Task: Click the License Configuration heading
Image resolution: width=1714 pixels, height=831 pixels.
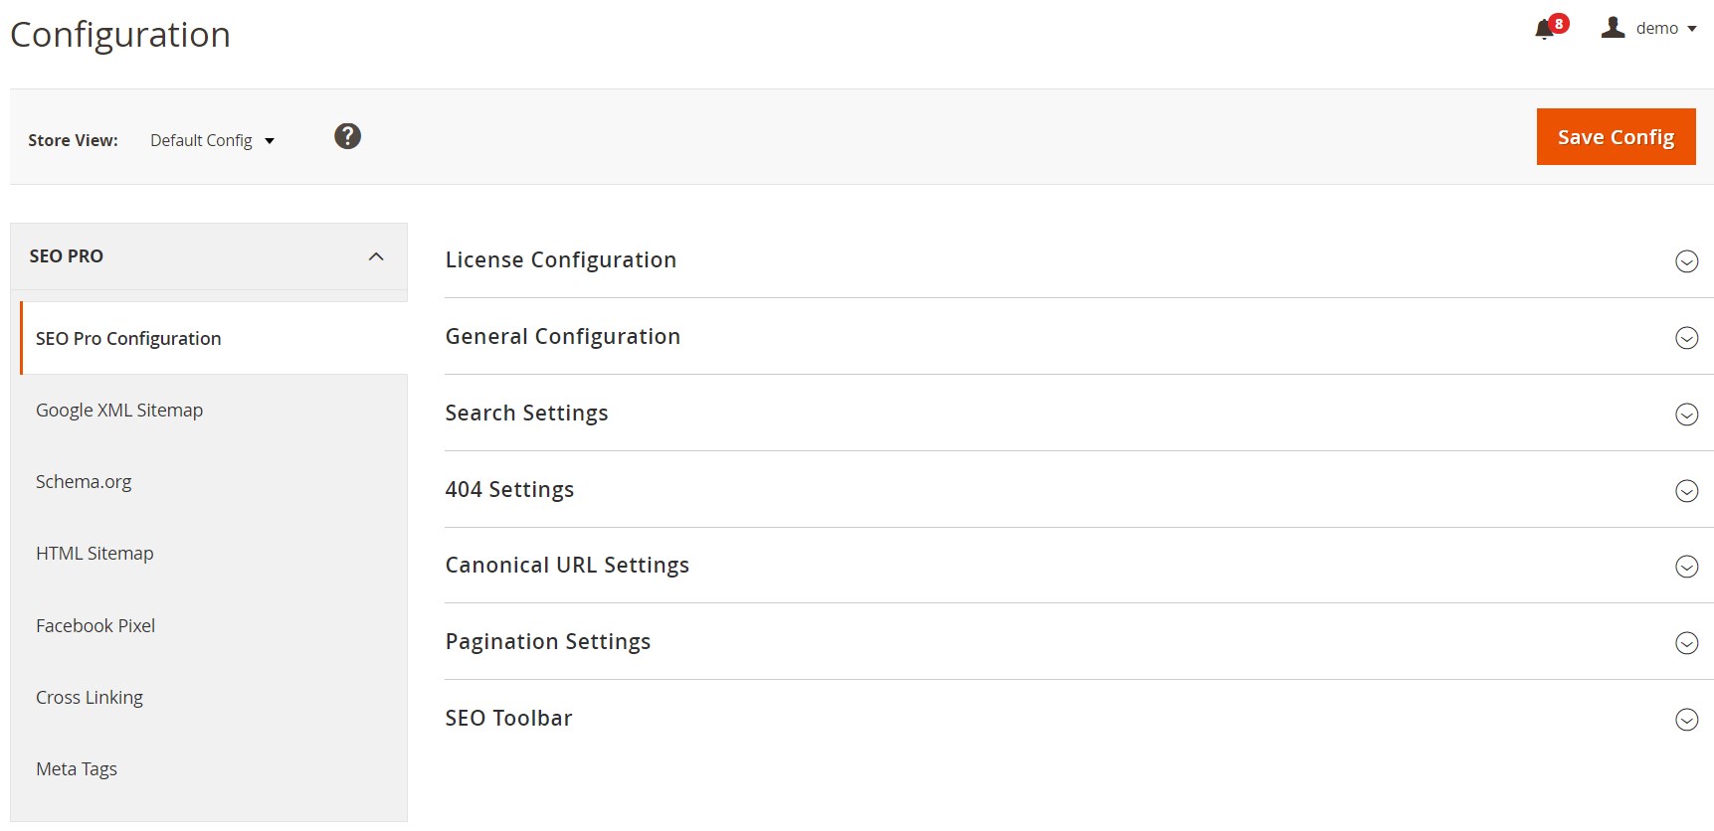Action: point(561,259)
